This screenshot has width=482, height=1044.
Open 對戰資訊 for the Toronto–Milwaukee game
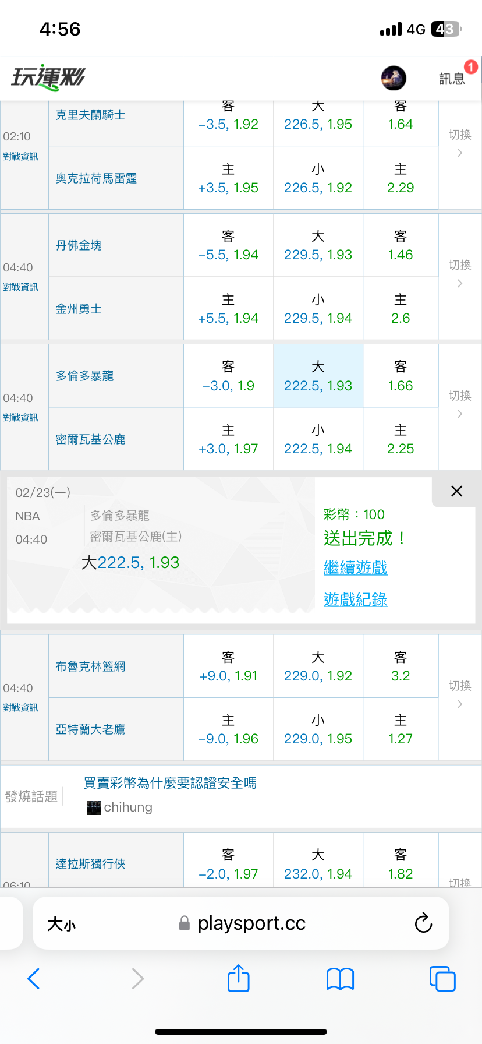pos(20,418)
